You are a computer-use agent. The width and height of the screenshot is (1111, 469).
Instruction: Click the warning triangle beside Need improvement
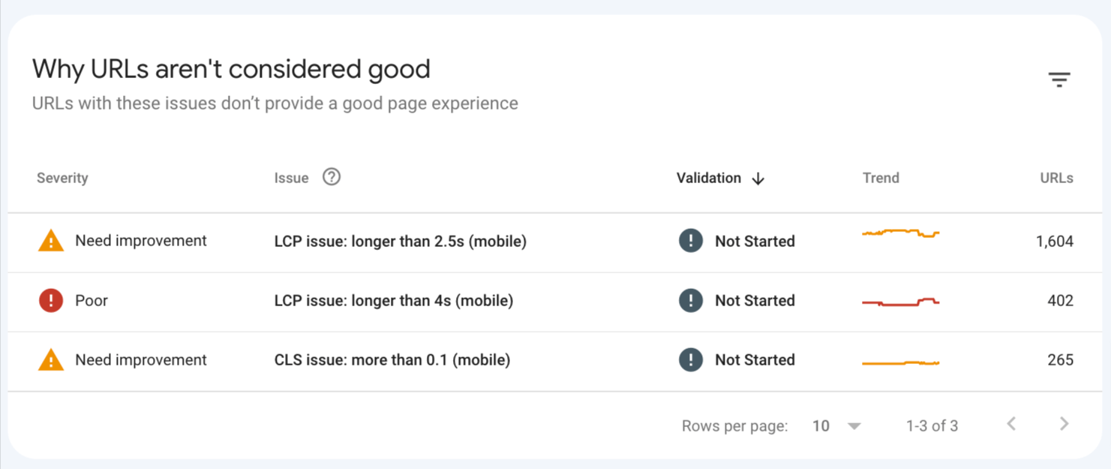[50, 240]
